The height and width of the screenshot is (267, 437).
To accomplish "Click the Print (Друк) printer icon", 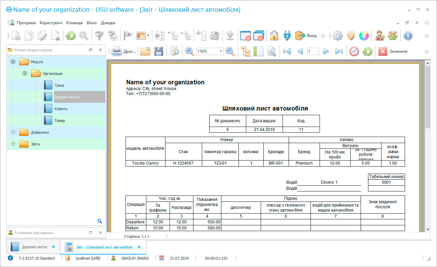I will coord(117,51).
